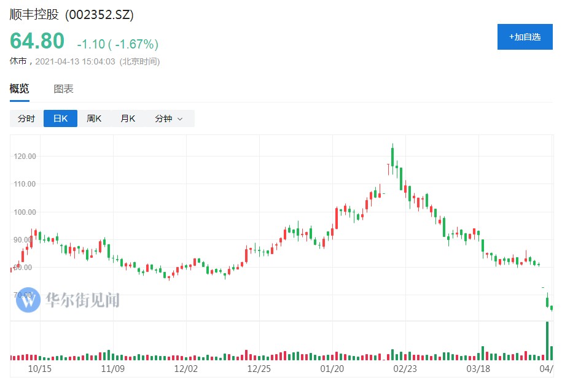This screenshot has height=383, width=562.
Task: Click the 100.00 price axis label
Action: point(25,212)
